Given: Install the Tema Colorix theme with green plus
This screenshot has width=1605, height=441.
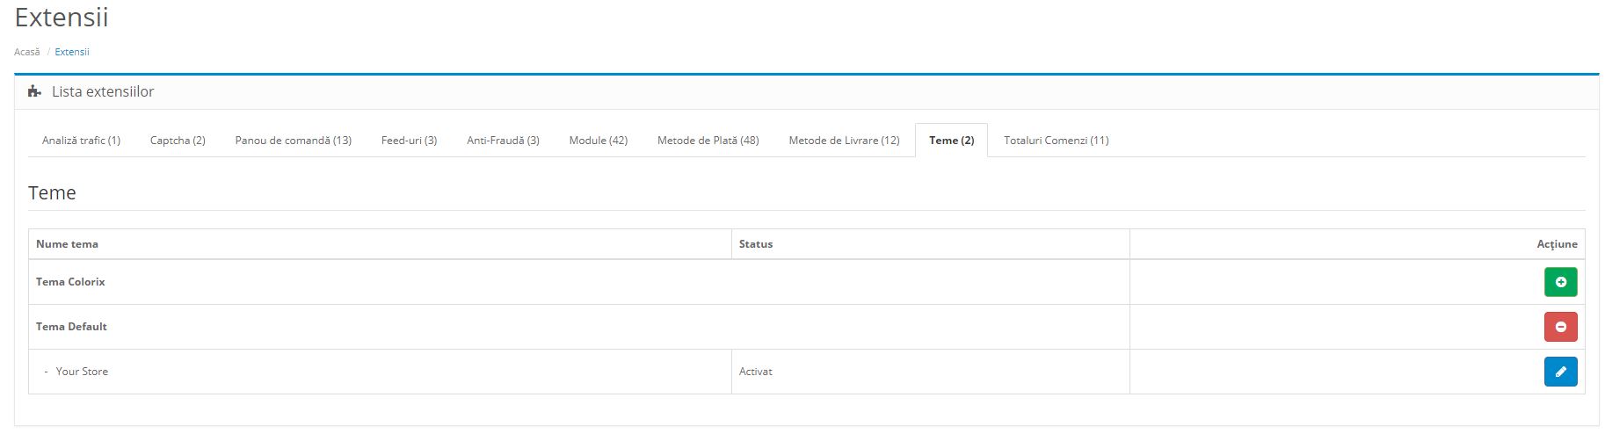Looking at the screenshot, I should (1560, 282).
